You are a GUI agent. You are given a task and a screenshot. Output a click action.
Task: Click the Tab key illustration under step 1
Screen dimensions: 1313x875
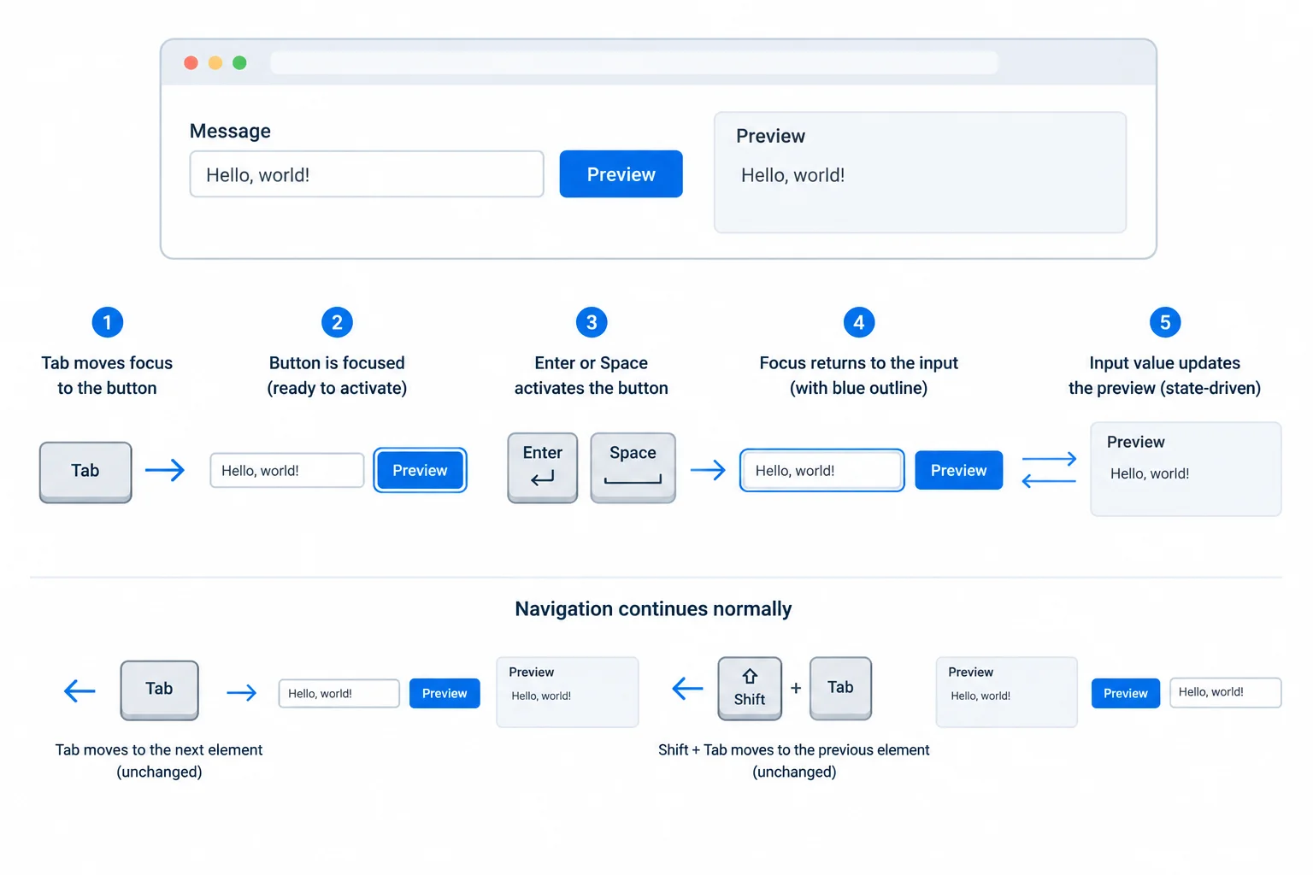point(85,472)
